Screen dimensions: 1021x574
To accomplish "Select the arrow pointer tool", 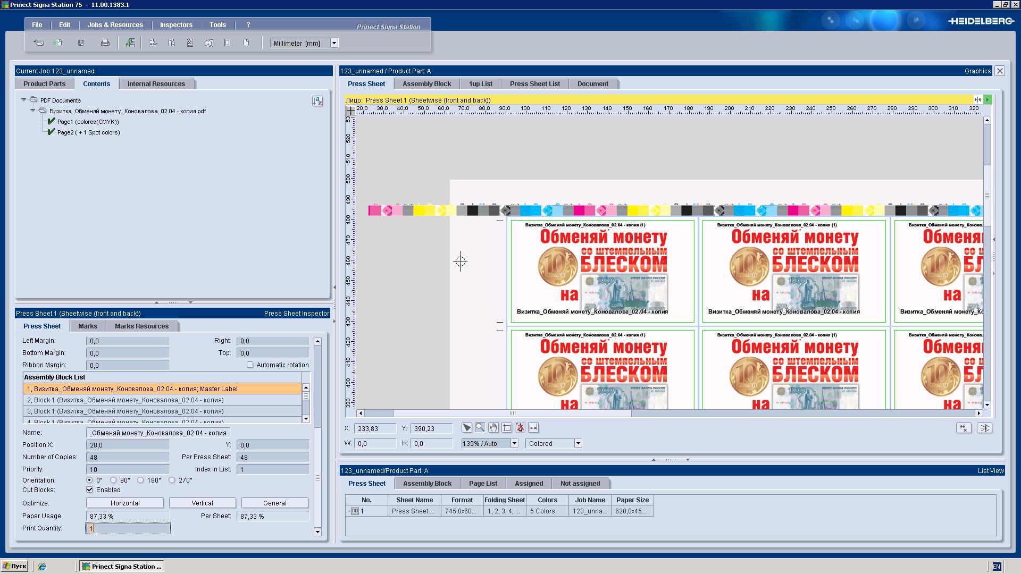I will pyautogui.click(x=467, y=428).
